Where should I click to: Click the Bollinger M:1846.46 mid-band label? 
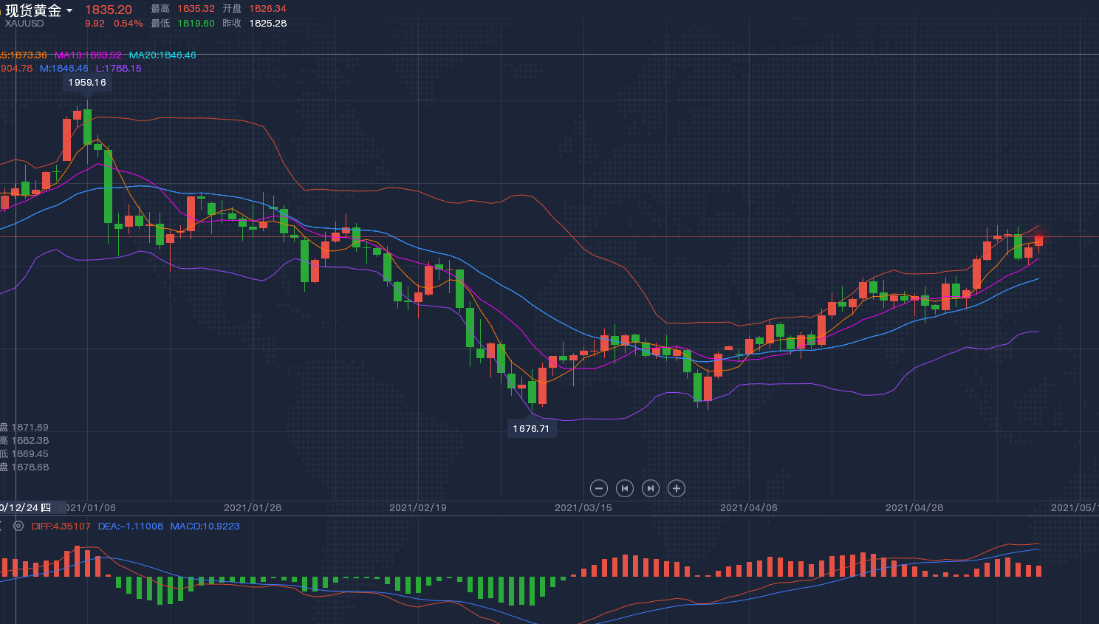pos(64,69)
